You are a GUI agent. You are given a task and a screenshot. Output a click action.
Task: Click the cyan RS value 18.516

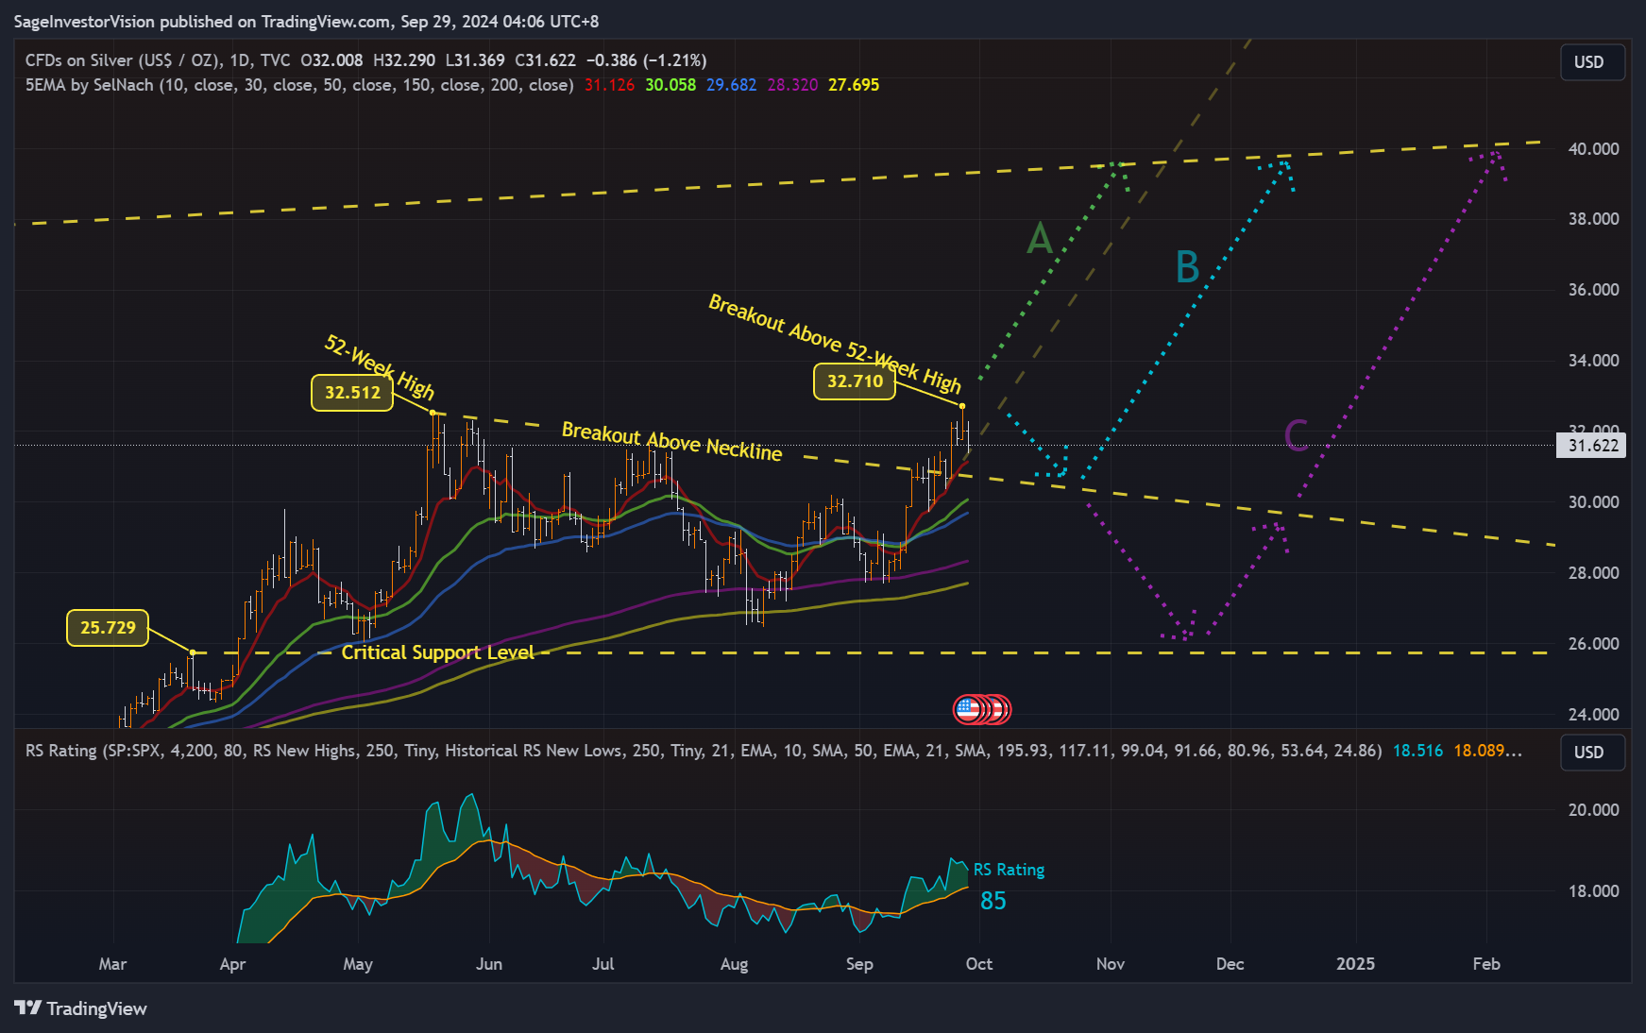pos(1417,751)
